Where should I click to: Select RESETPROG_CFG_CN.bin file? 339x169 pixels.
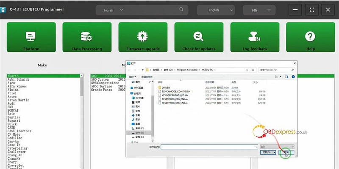click(173, 99)
